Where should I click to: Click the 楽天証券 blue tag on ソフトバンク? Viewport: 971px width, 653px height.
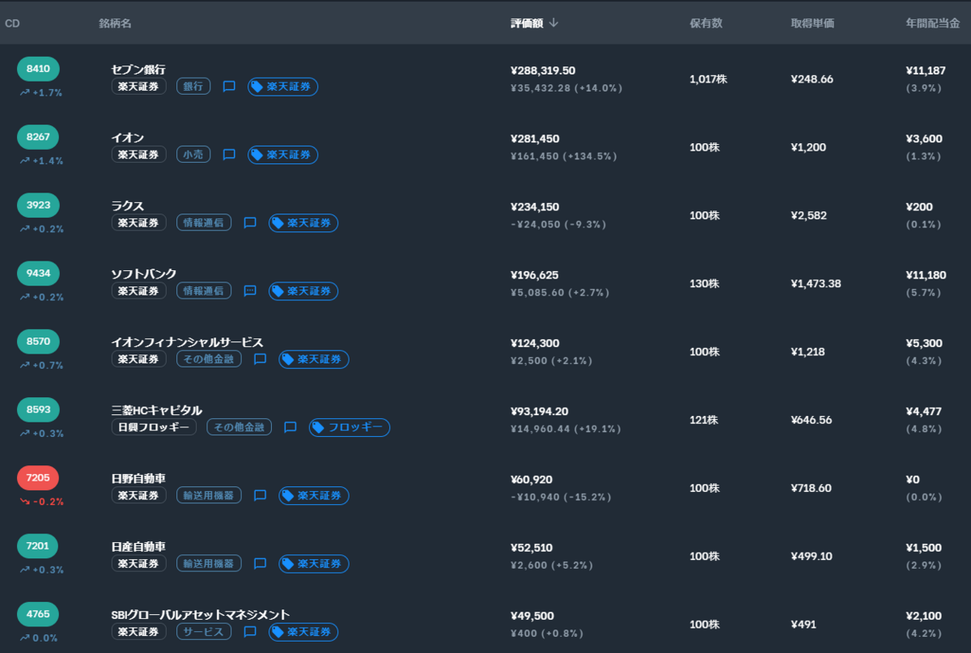coord(303,290)
